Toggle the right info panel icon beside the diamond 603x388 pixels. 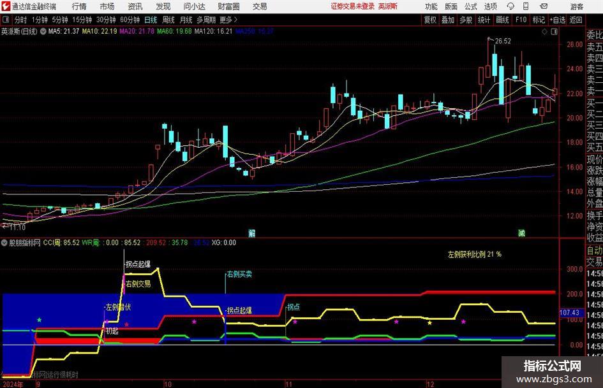[x=554, y=32]
